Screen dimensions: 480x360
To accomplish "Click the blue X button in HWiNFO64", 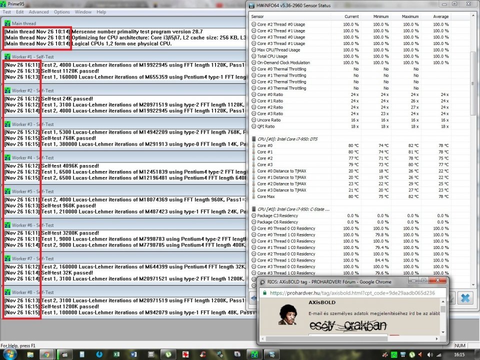I will coord(465,298).
